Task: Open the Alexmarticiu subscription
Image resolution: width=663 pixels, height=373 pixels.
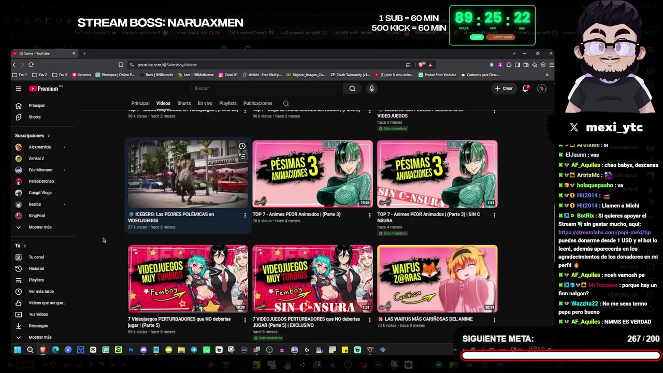Action: [x=39, y=147]
